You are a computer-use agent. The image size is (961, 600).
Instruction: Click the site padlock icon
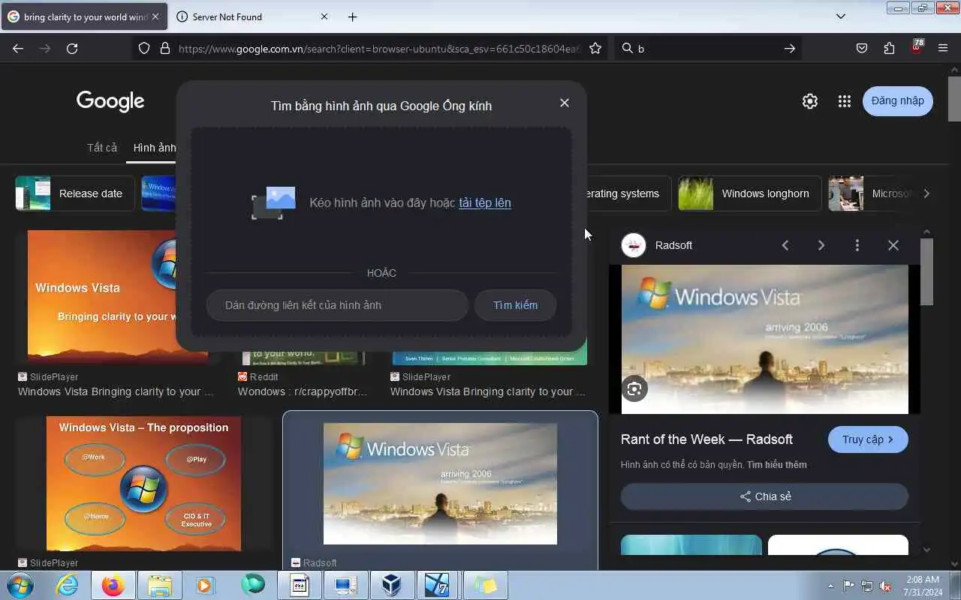click(x=165, y=48)
